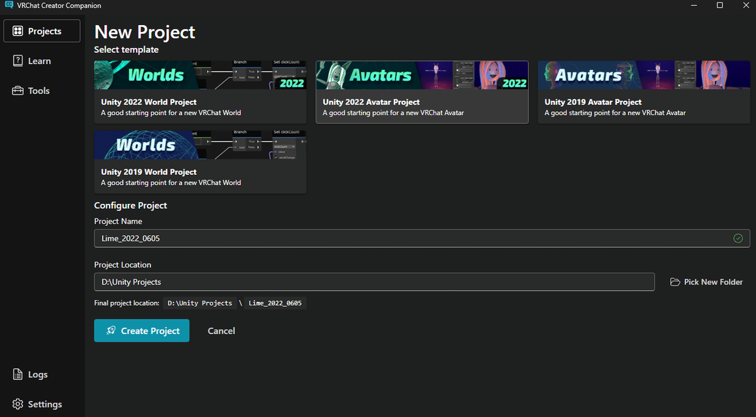Click the 'Select template' heading
756x417 pixels.
[126, 49]
